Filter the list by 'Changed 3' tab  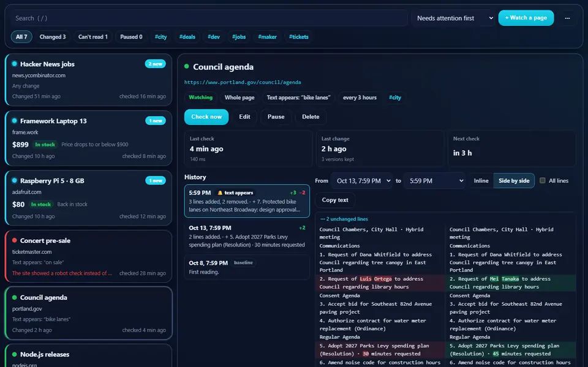coord(53,37)
